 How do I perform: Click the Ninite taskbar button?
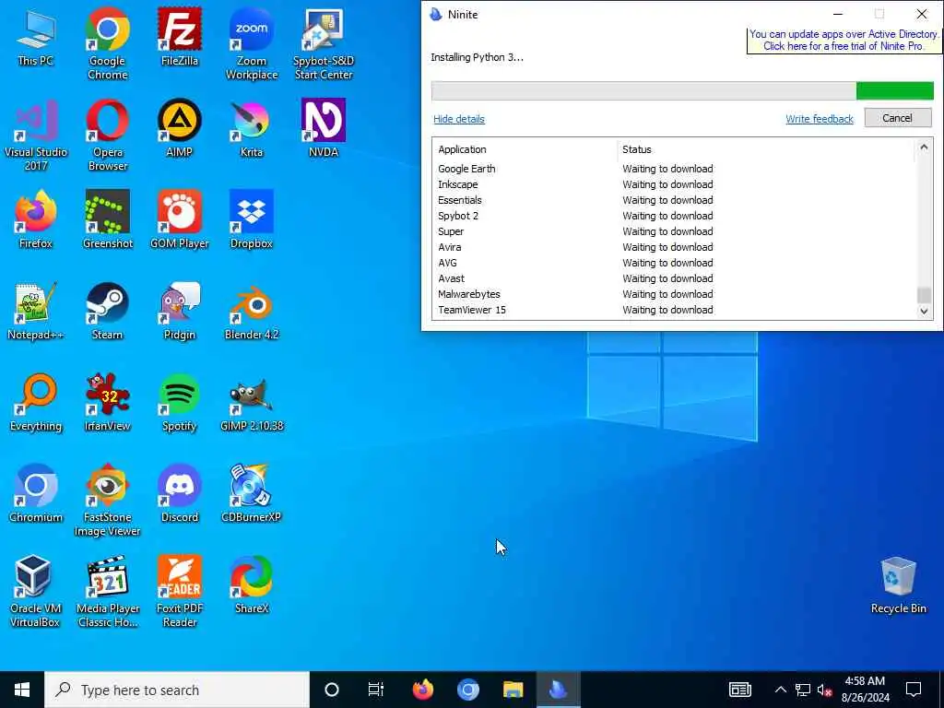coord(558,690)
